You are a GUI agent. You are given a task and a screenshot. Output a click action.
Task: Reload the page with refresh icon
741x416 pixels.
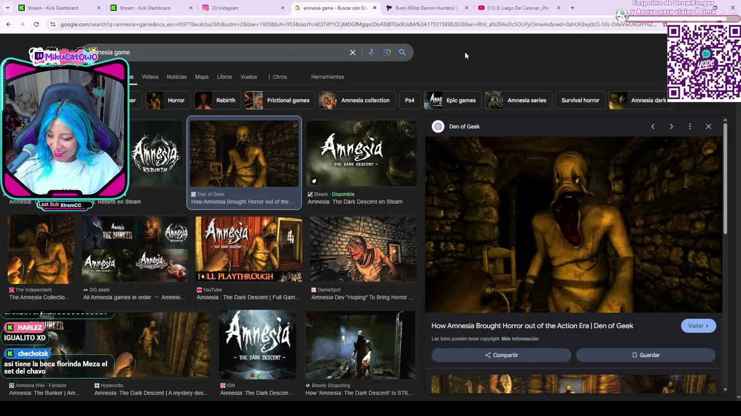[36, 24]
